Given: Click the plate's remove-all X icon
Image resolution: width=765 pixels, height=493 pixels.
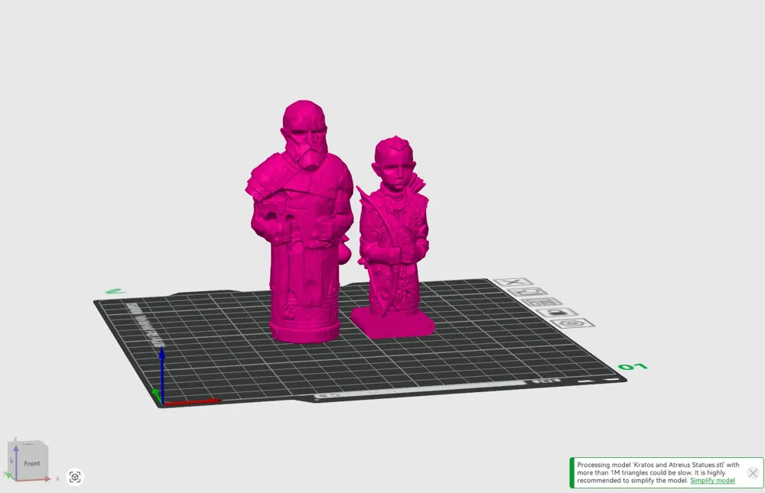Looking at the screenshot, I should click(x=513, y=282).
